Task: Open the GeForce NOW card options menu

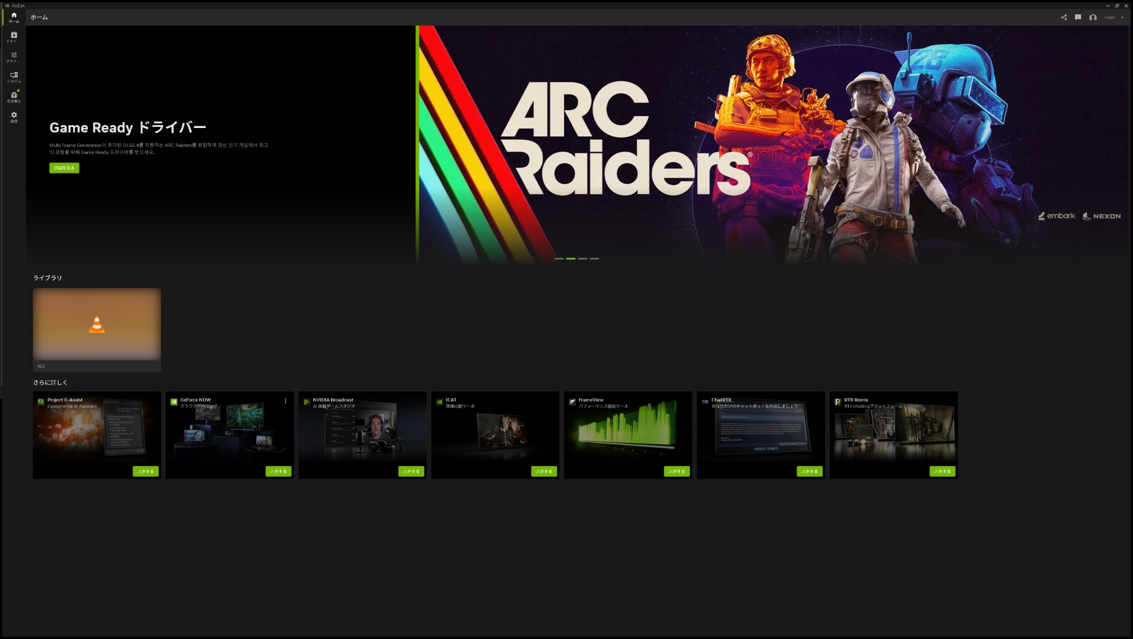Action: tap(286, 401)
